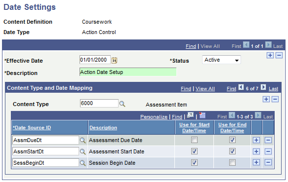The height and width of the screenshot is (182, 288).
Task: Sort by Use for End Date/Time
Action: tap(232, 128)
